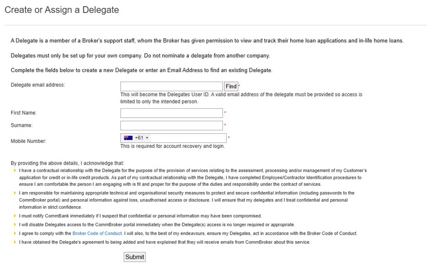Click the "Delegate email address:" label

[x=38, y=85]
